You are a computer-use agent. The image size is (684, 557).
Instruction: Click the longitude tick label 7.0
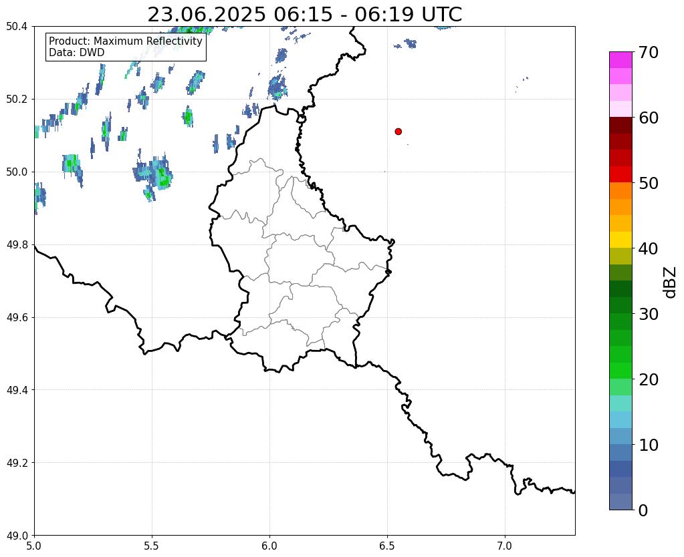click(505, 546)
